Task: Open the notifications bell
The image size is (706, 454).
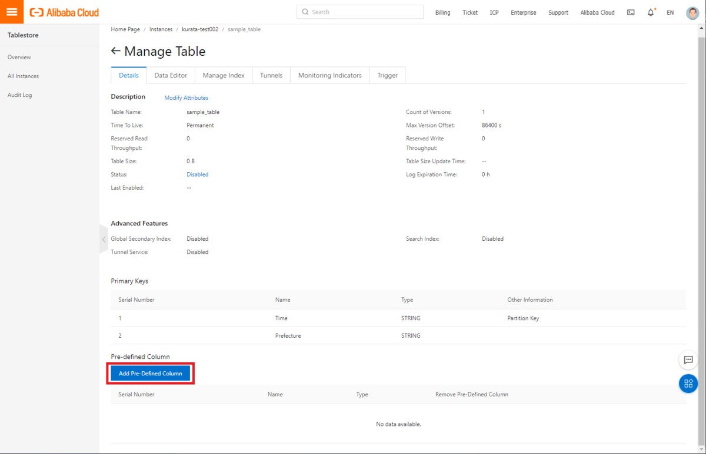Action: 651,12
